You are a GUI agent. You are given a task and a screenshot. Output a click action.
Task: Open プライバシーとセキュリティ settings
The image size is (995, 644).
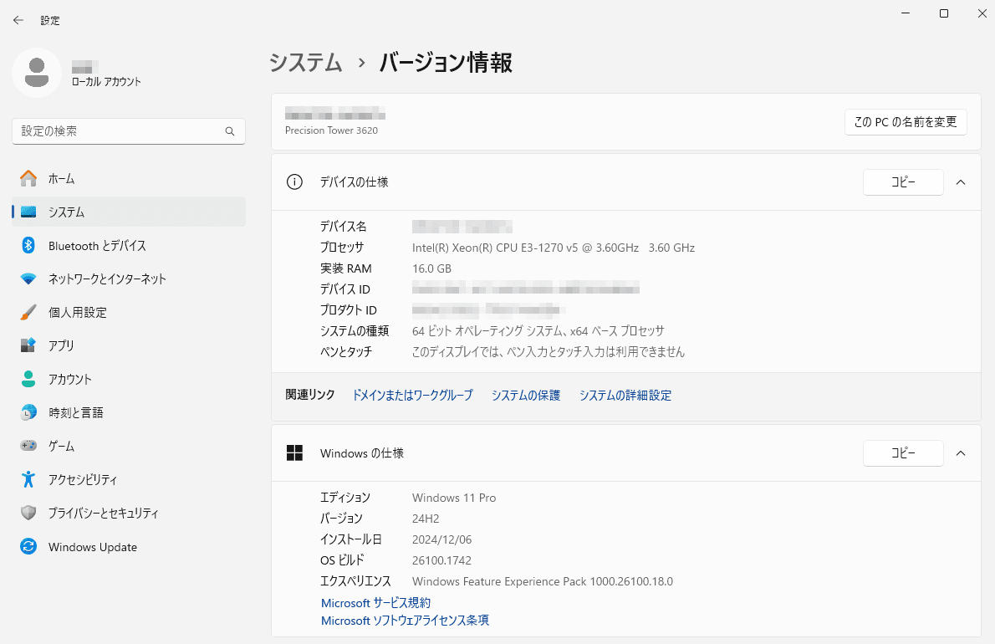129,513
